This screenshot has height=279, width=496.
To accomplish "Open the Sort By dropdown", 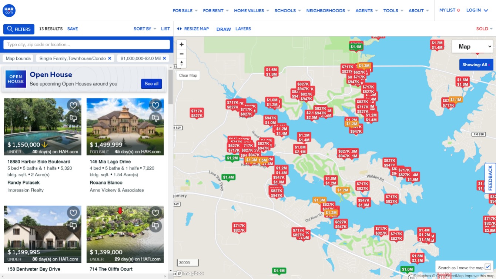I will [145, 29].
